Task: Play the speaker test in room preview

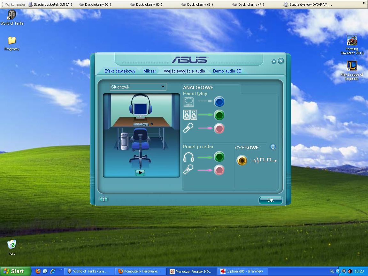Action: click(x=140, y=172)
